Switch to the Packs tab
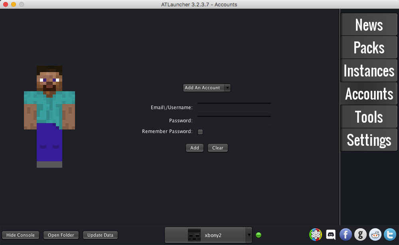 [369, 47]
